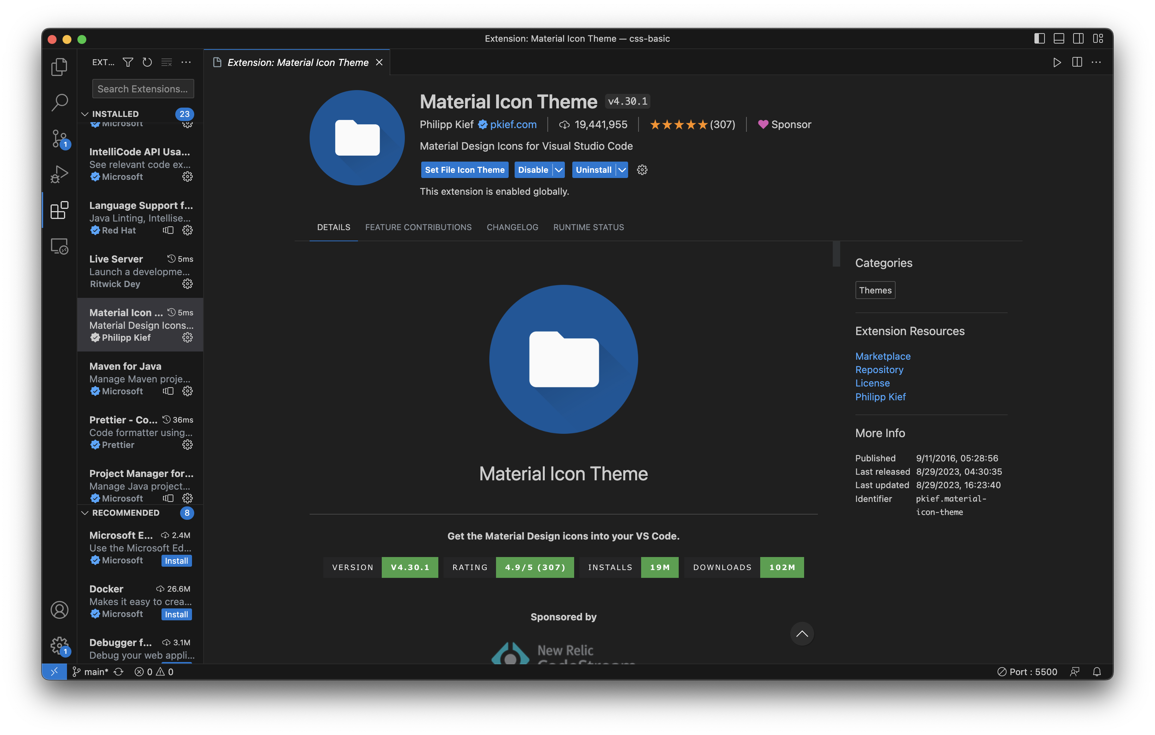The height and width of the screenshot is (735, 1155).
Task: Switch to the CHANGELOG tab
Action: pos(512,227)
